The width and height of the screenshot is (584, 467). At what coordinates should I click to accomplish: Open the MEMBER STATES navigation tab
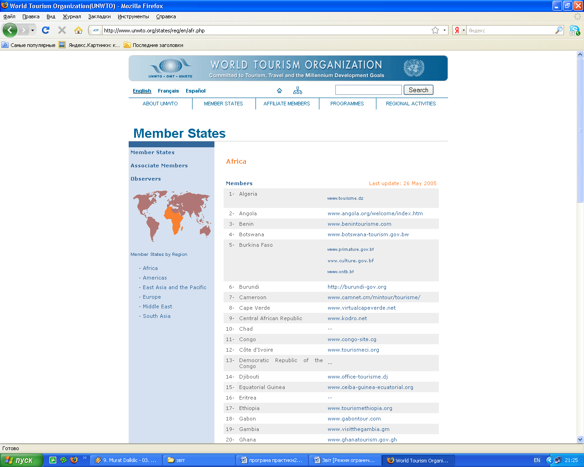coord(224,104)
